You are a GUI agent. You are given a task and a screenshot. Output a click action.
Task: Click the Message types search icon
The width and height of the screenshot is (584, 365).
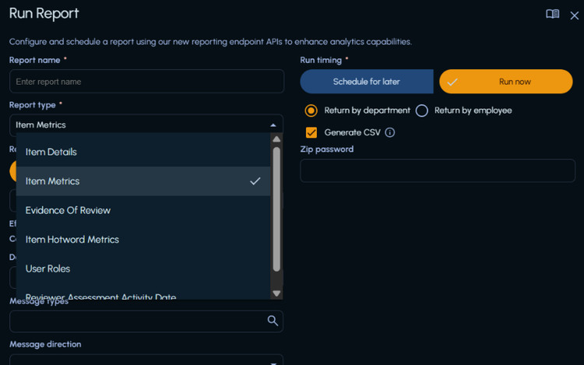[273, 321]
